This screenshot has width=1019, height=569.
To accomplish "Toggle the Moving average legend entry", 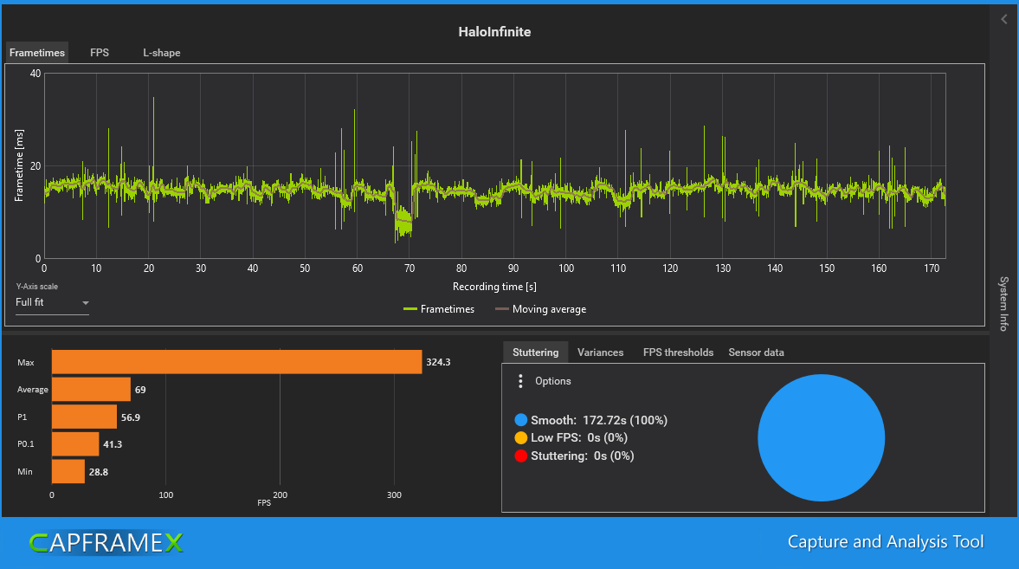I will click(541, 309).
